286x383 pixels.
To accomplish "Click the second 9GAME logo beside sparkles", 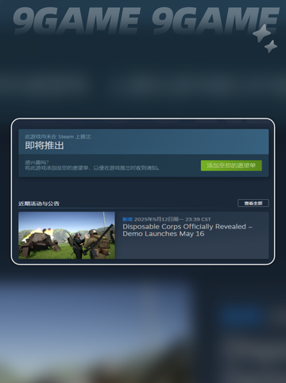I will tap(215, 21).
